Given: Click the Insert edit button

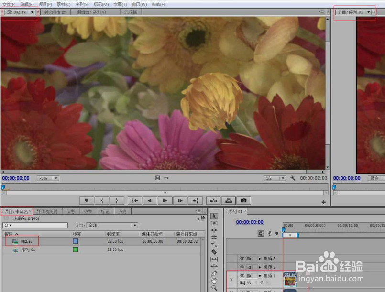Looking at the screenshot, I should (x=213, y=200).
